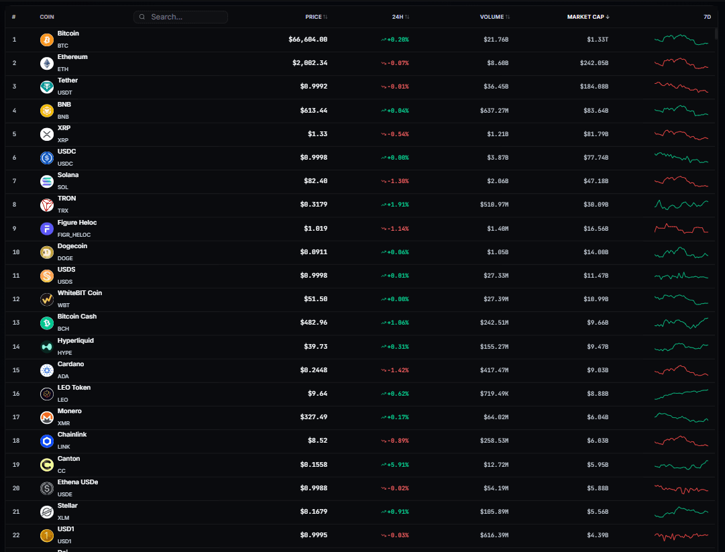Click the WBT ticker symbol

[63, 306]
